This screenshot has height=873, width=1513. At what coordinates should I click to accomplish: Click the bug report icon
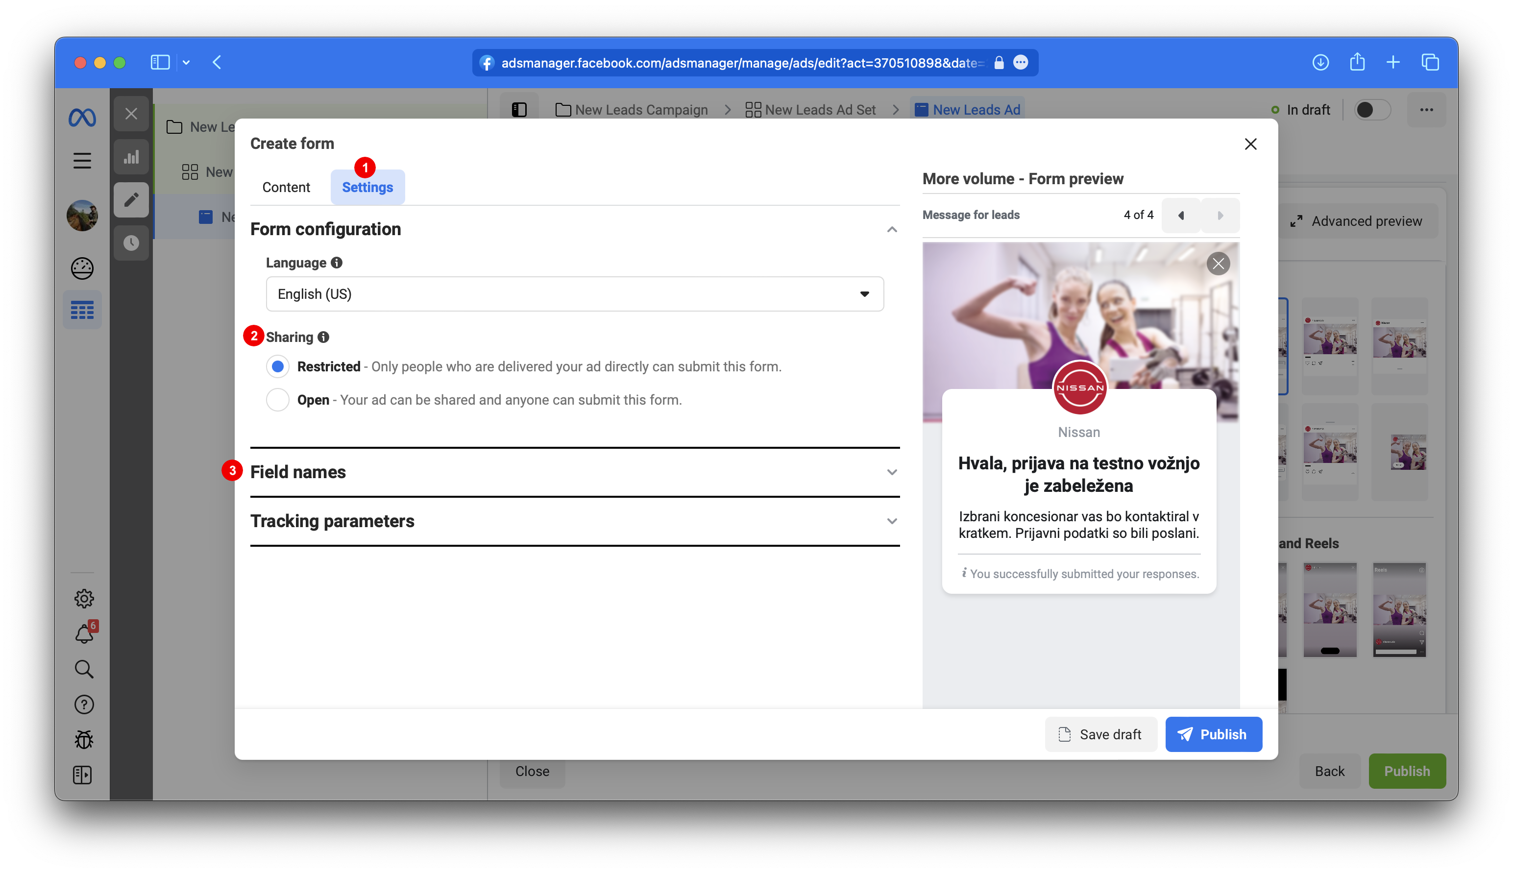pyautogui.click(x=83, y=740)
